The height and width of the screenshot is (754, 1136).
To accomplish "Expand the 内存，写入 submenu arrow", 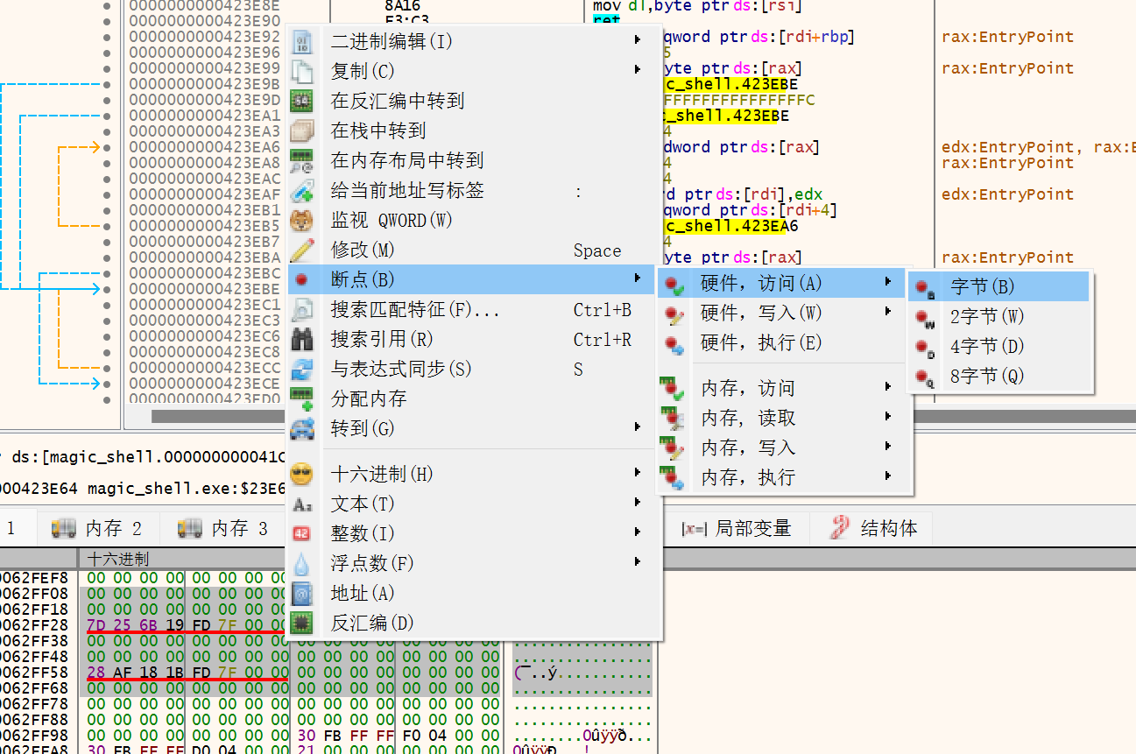I will tap(888, 447).
